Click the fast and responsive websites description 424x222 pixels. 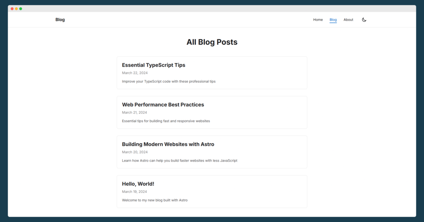[166, 121]
